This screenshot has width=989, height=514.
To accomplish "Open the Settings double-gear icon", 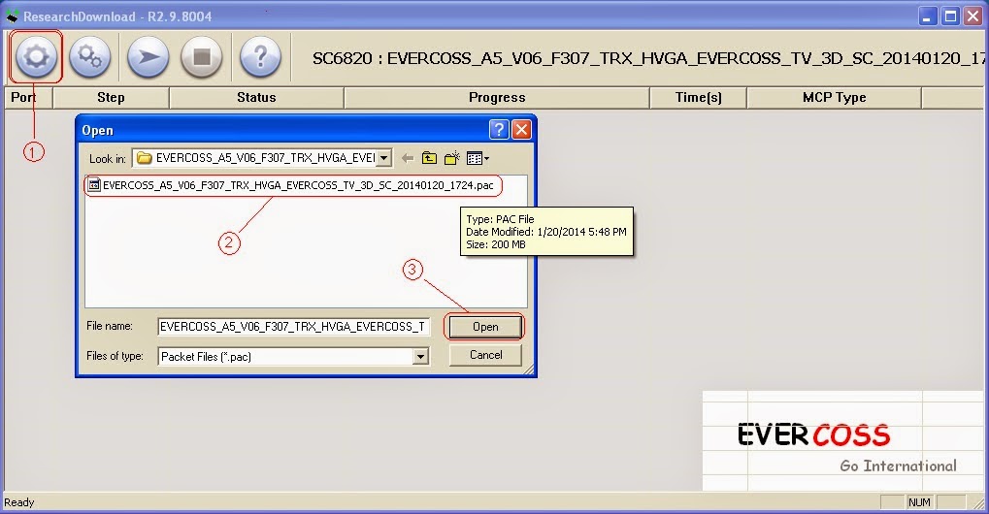I will tap(89, 57).
